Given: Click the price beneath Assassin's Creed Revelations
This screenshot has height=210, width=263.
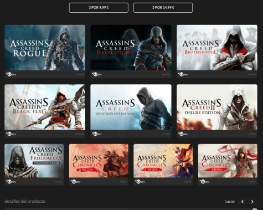Looking at the screenshot, I should [x=166, y=75].
